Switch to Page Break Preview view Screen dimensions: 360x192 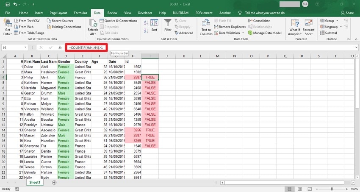click(x=310, y=189)
